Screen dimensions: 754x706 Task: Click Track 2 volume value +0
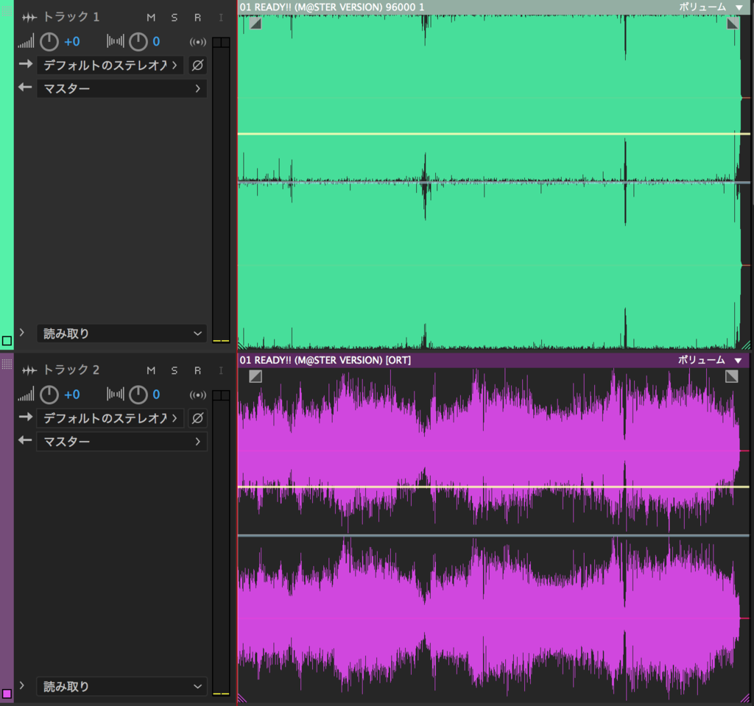point(72,395)
